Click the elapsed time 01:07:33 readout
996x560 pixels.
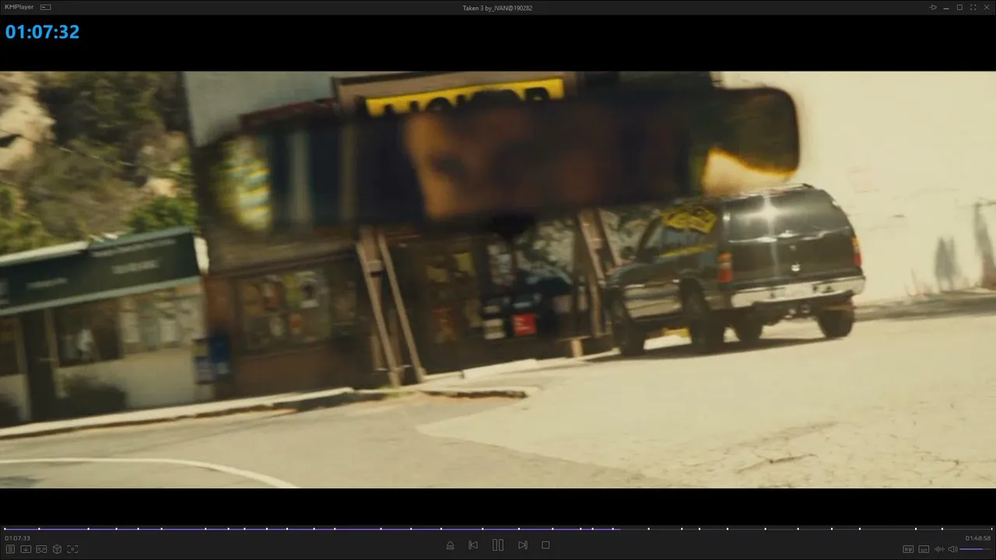tap(17, 538)
